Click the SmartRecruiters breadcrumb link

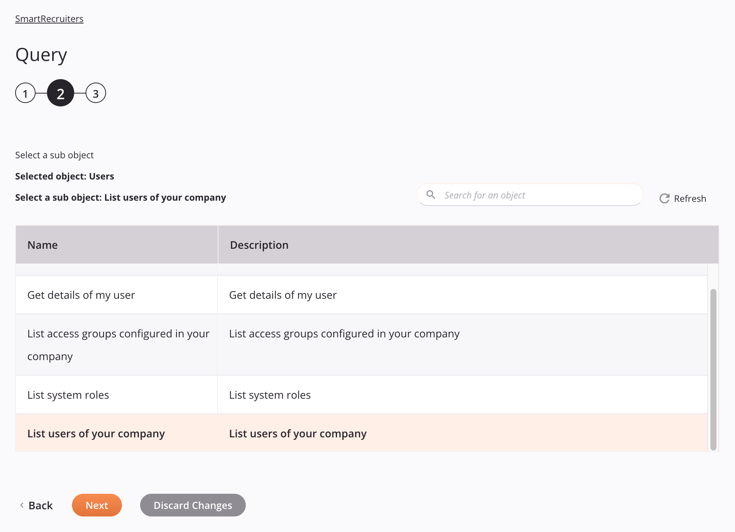49,18
